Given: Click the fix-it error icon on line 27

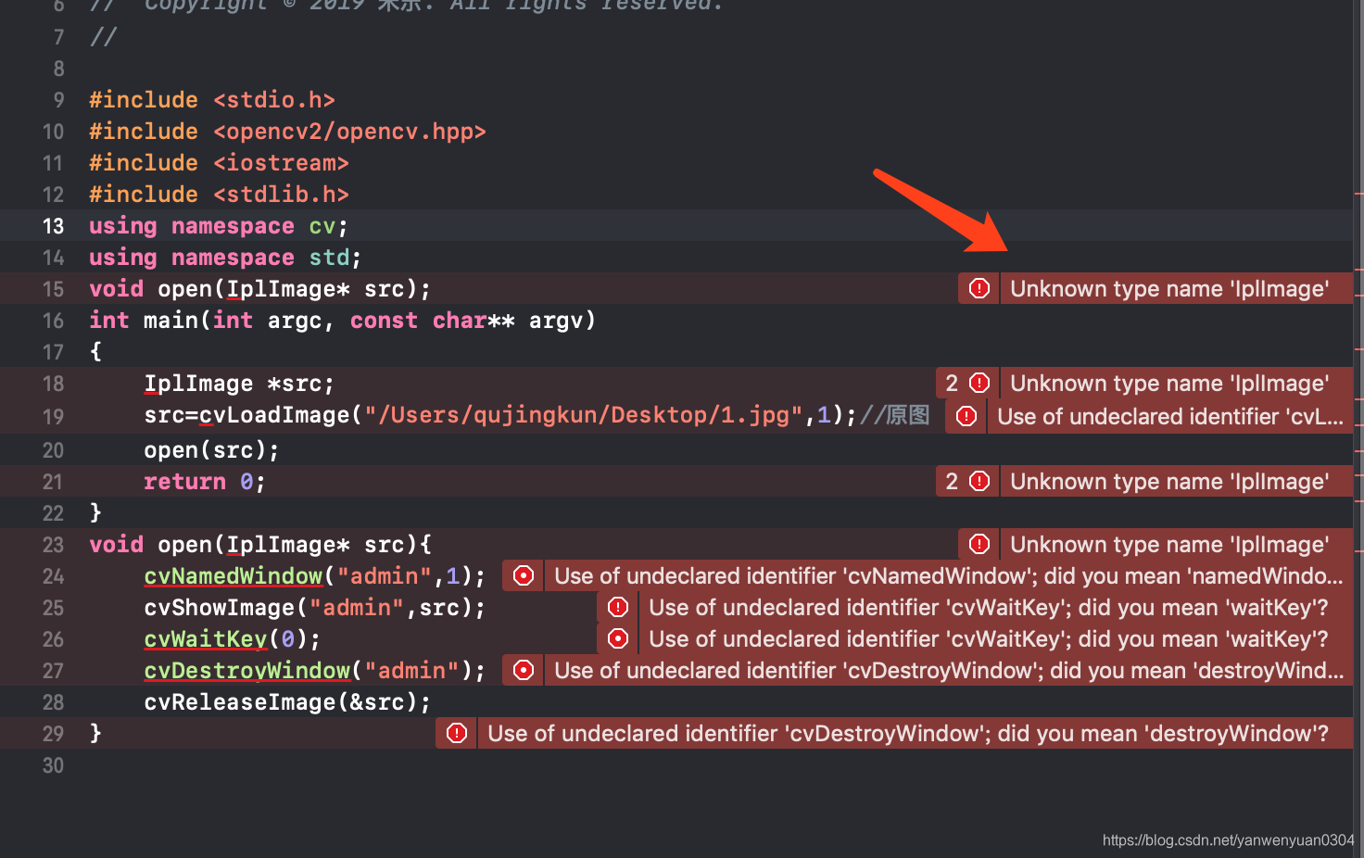Looking at the screenshot, I should click(524, 670).
